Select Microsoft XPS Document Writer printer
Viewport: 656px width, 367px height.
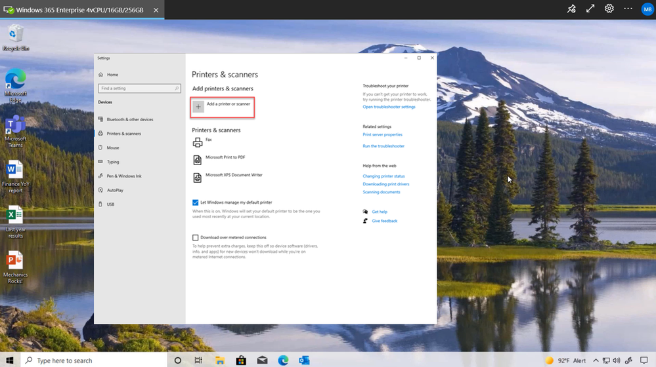[x=228, y=178]
